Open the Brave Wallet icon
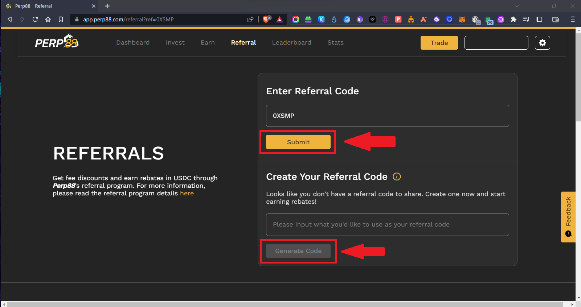The image size is (581, 307). point(555,19)
